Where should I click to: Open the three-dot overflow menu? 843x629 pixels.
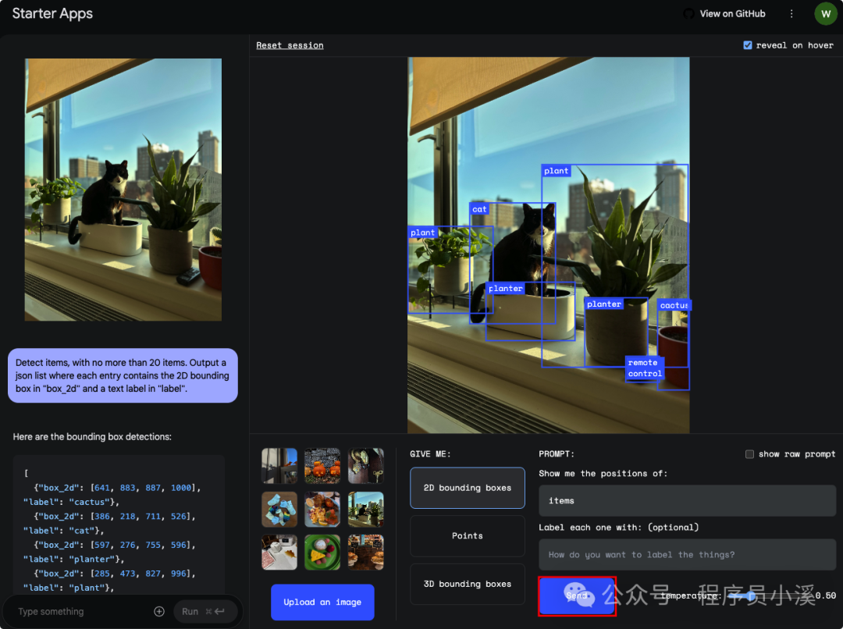(791, 14)
